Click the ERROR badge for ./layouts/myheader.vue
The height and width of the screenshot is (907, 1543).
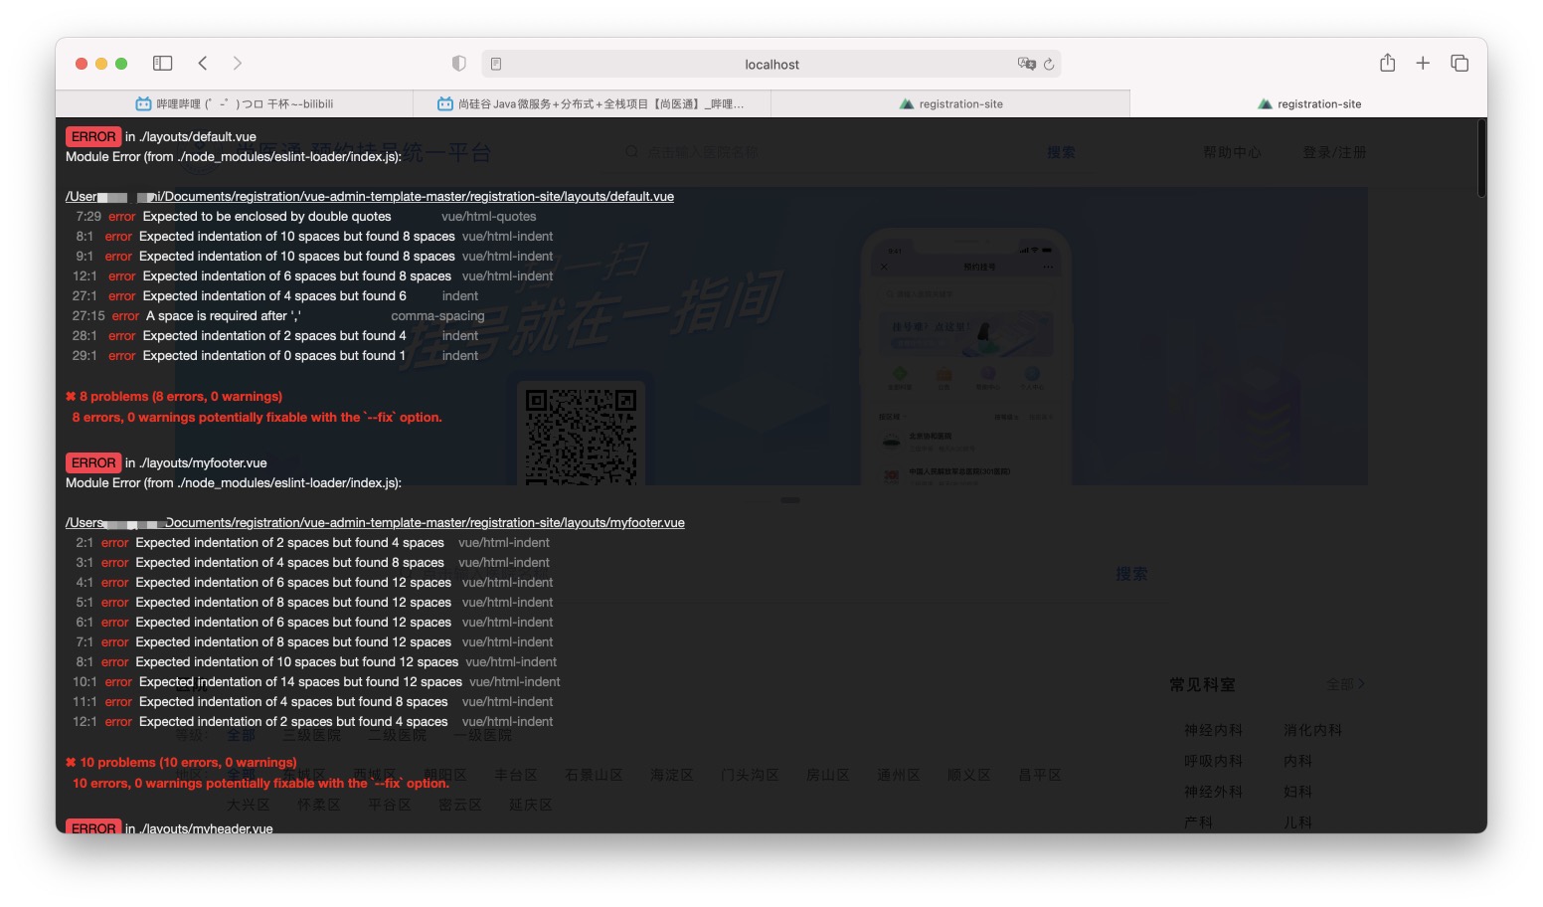(93, 827)
